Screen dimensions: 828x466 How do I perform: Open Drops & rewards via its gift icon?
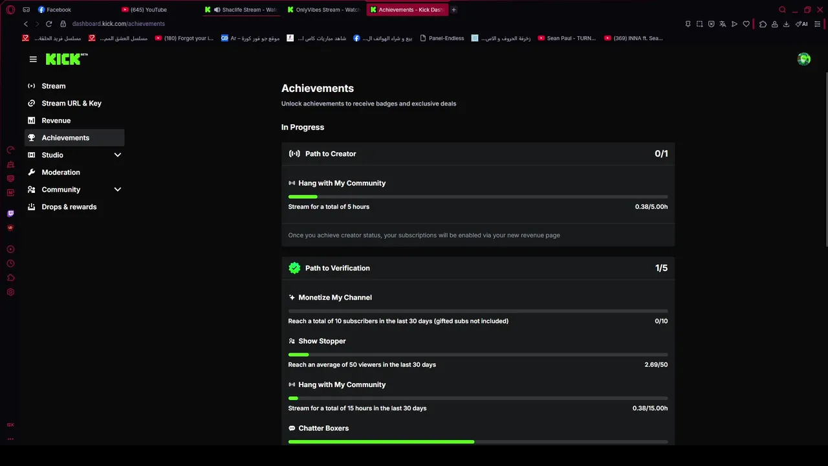(32, 207)
